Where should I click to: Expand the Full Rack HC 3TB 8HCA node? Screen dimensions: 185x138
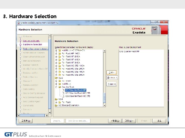pyautogui.click(x=56, y=75)
